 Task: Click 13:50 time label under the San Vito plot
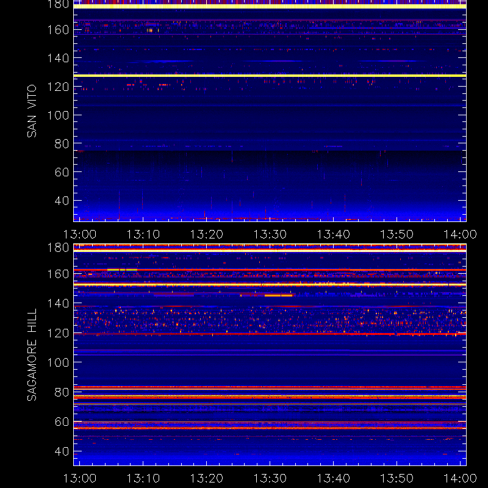397,234
